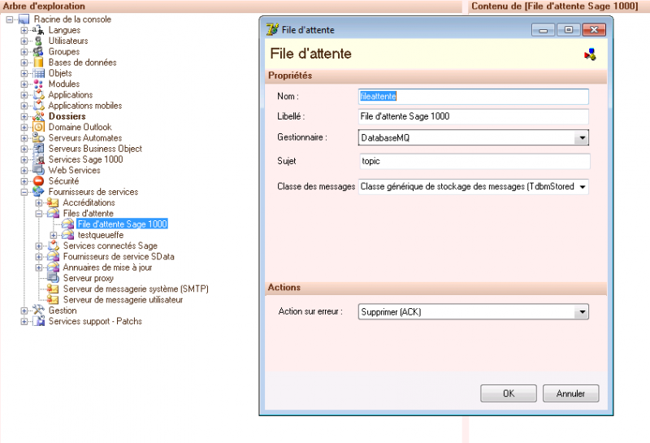The height and width of the screenshot is (443, 650).
Task: Select Serveur de messagerie système (SMTP)
Action: pos(136,289)
